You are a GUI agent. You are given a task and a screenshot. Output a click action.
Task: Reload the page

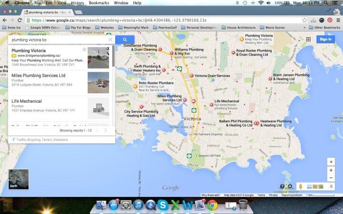(20, 20)
